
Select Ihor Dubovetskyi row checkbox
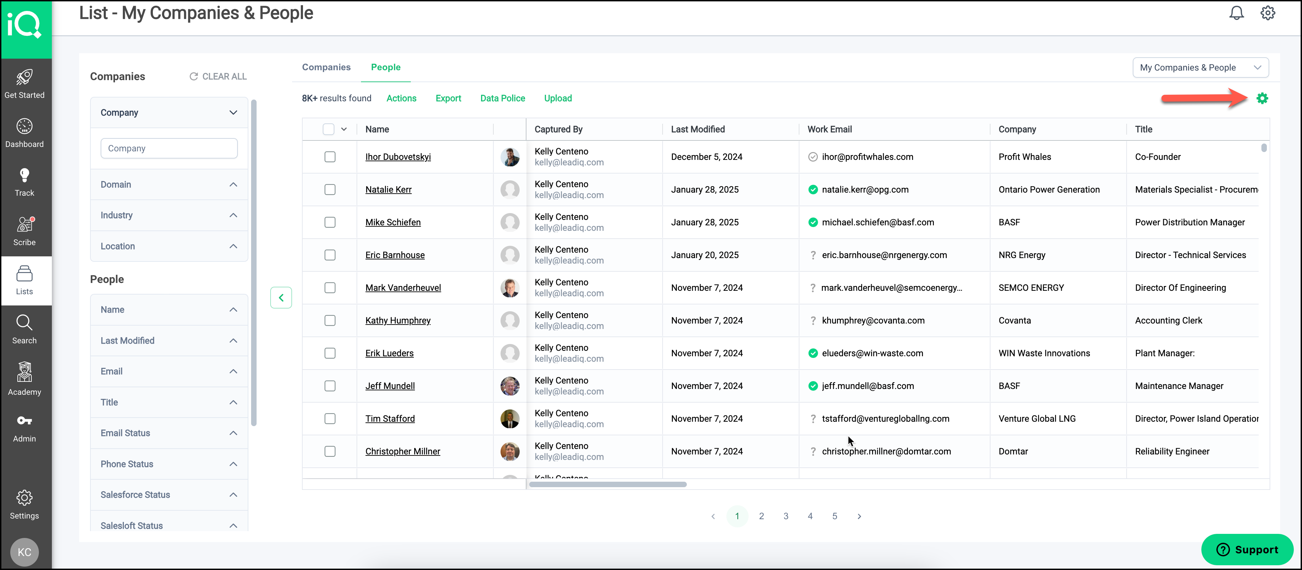tap(330, 157)
